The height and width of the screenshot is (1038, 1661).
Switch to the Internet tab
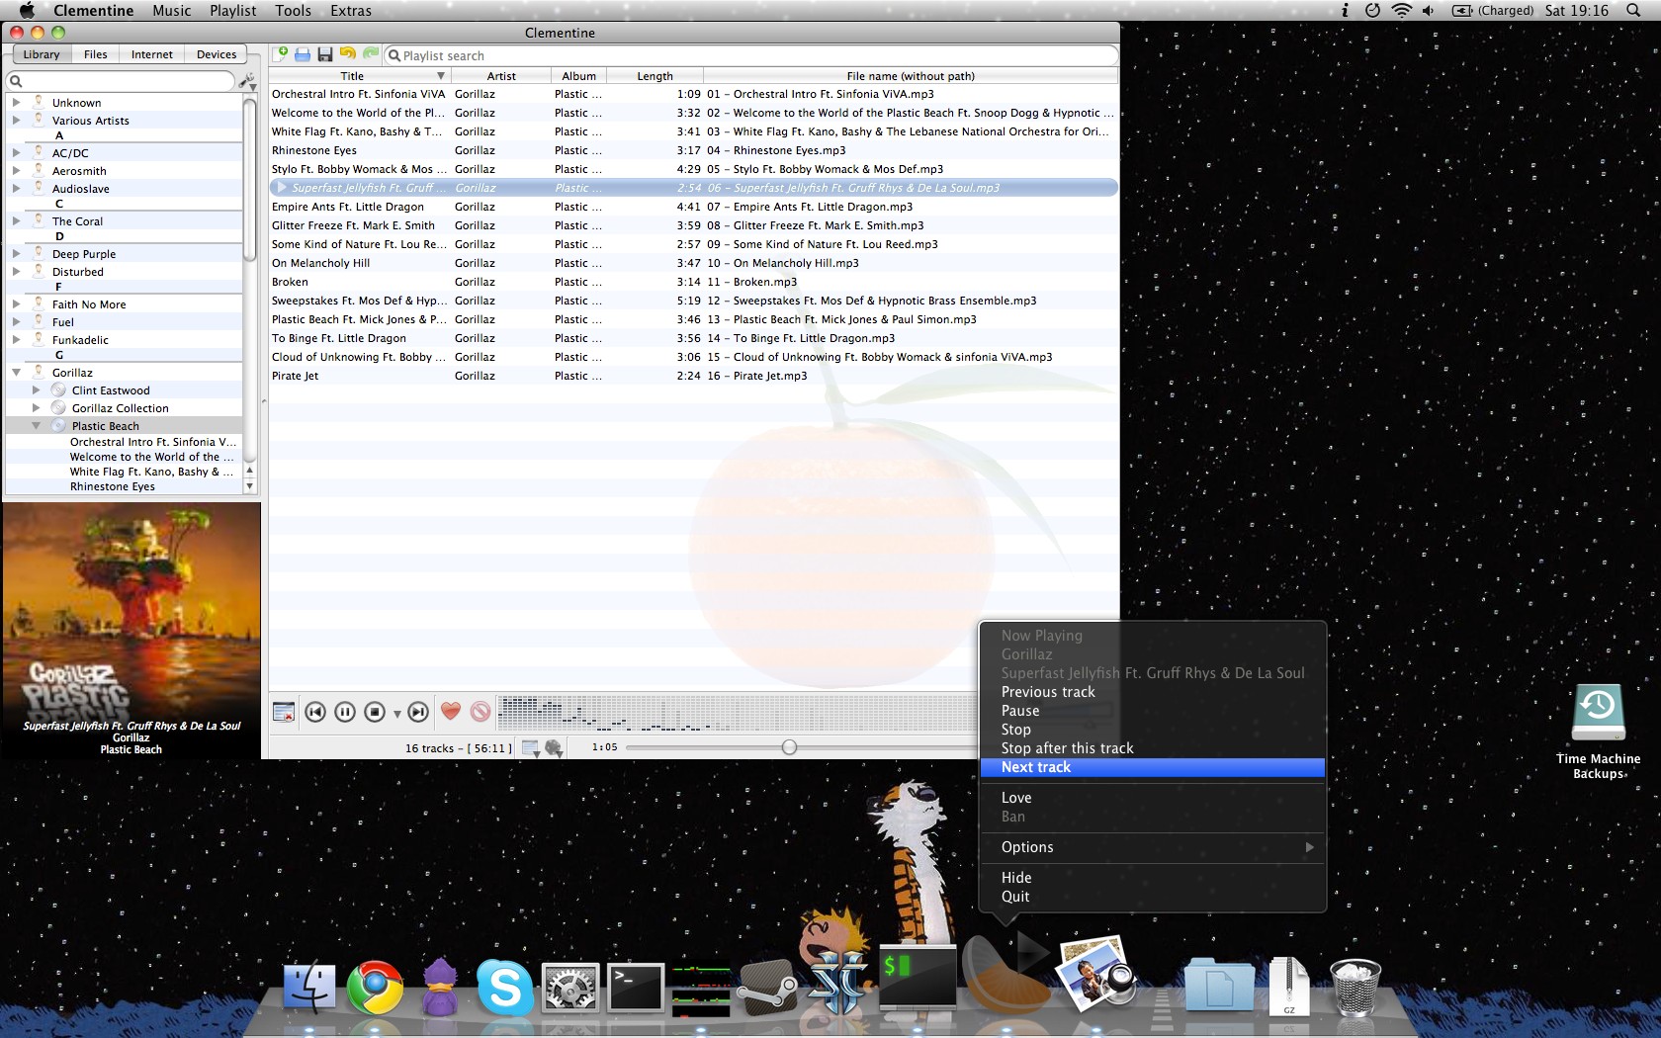point(151,54)
